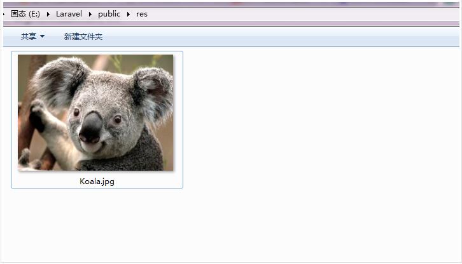Go to the public folder breadcrumb
Image resolution: width=462 pixels, height=264 pixels.
coord(109,14)
